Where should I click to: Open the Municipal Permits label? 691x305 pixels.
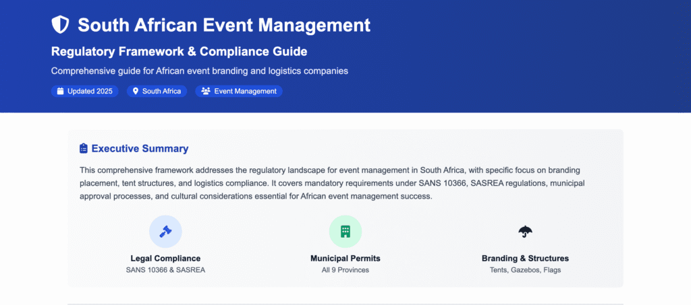[345, 258]
